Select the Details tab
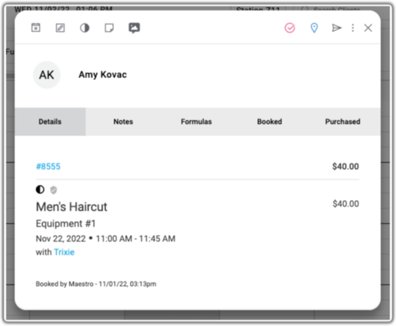Viewport: 396px width, 326px height. point(50,122)
